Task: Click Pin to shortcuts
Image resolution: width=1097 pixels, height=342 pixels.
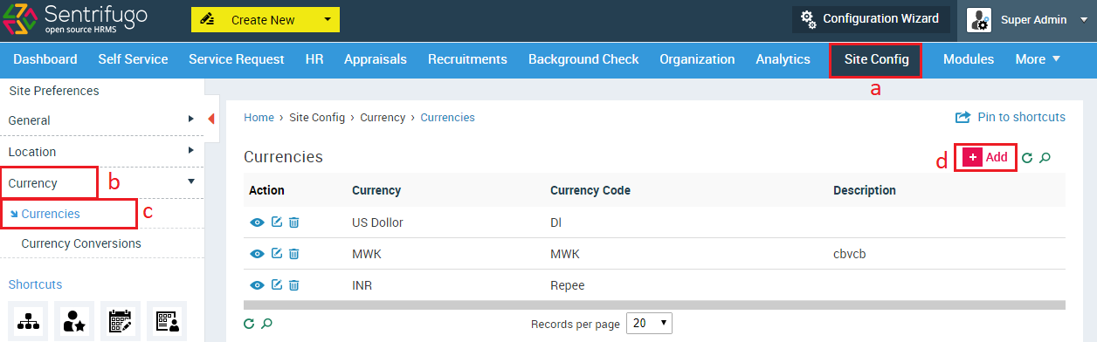Action: pos(1011,117)
